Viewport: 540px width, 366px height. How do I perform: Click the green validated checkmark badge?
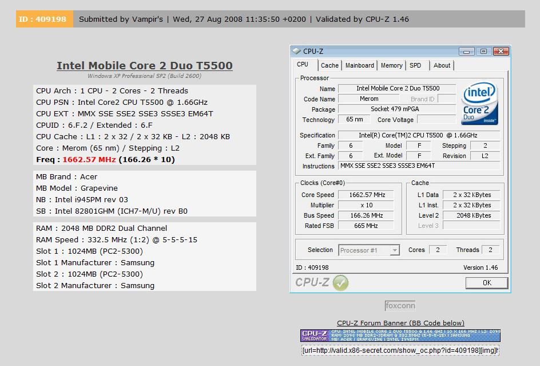pos(340,283)
